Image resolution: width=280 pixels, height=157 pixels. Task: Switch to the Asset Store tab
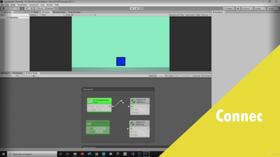(59, 12)
